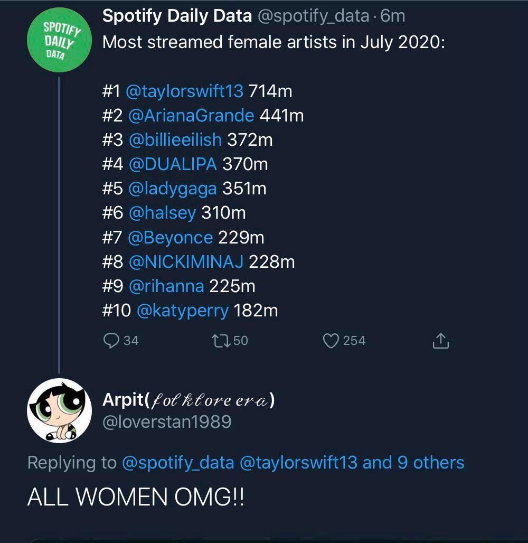Visit @billieeilish profile mention
Screen dimensions: 528x543
point(175,140)
